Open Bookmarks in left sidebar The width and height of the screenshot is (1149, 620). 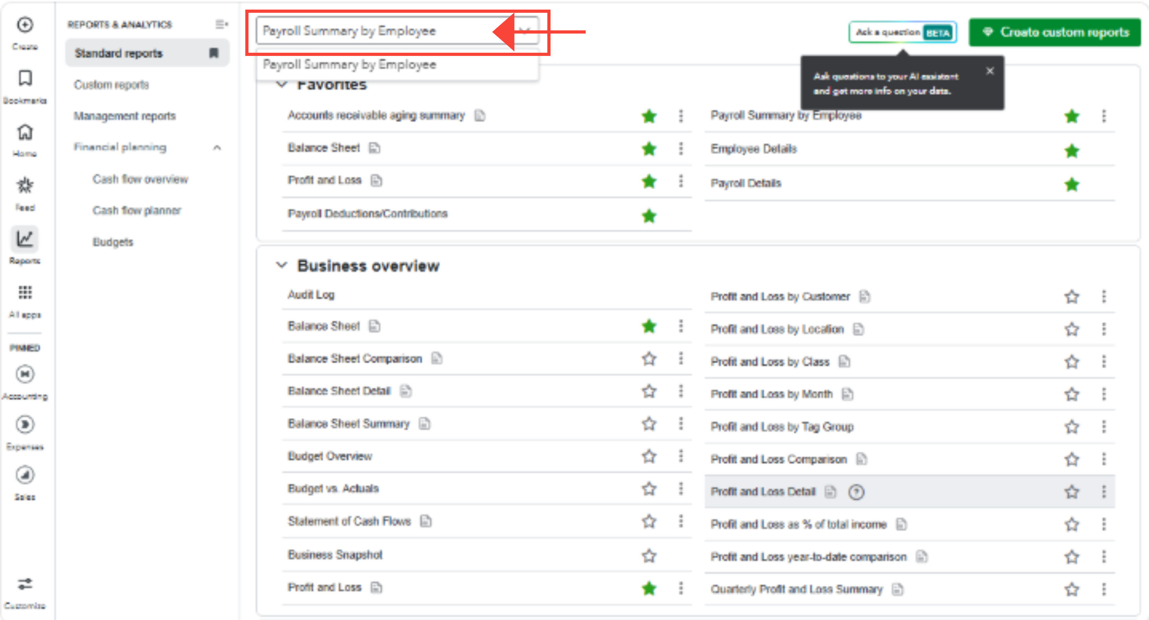pyautogui.click(x=25, y=79)
